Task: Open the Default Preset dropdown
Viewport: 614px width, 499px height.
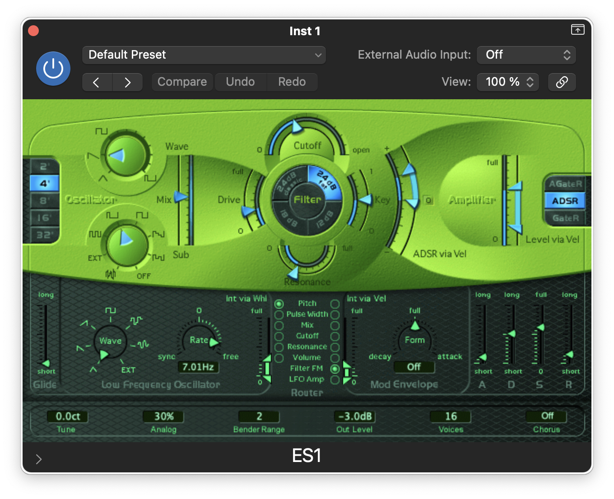Action: [204, 55]
